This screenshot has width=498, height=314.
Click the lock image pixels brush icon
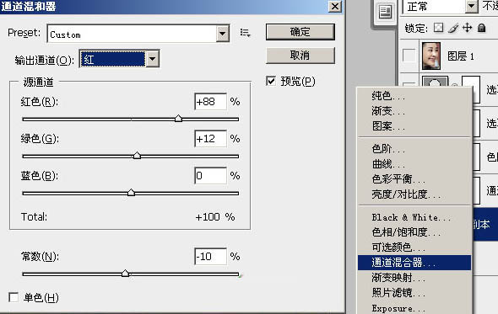coord(453,28)
